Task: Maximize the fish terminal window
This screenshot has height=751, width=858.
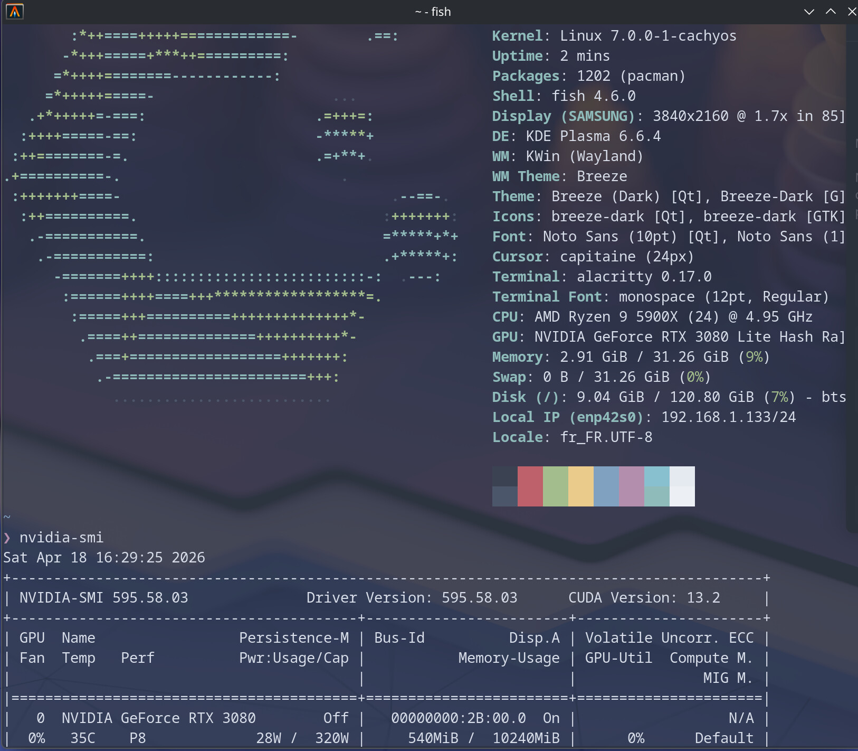Action: pos(831,12)
